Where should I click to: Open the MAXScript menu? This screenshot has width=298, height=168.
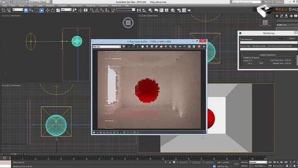tap(116, 6)
